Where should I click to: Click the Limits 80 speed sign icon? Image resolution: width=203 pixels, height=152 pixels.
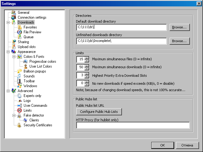19,110
